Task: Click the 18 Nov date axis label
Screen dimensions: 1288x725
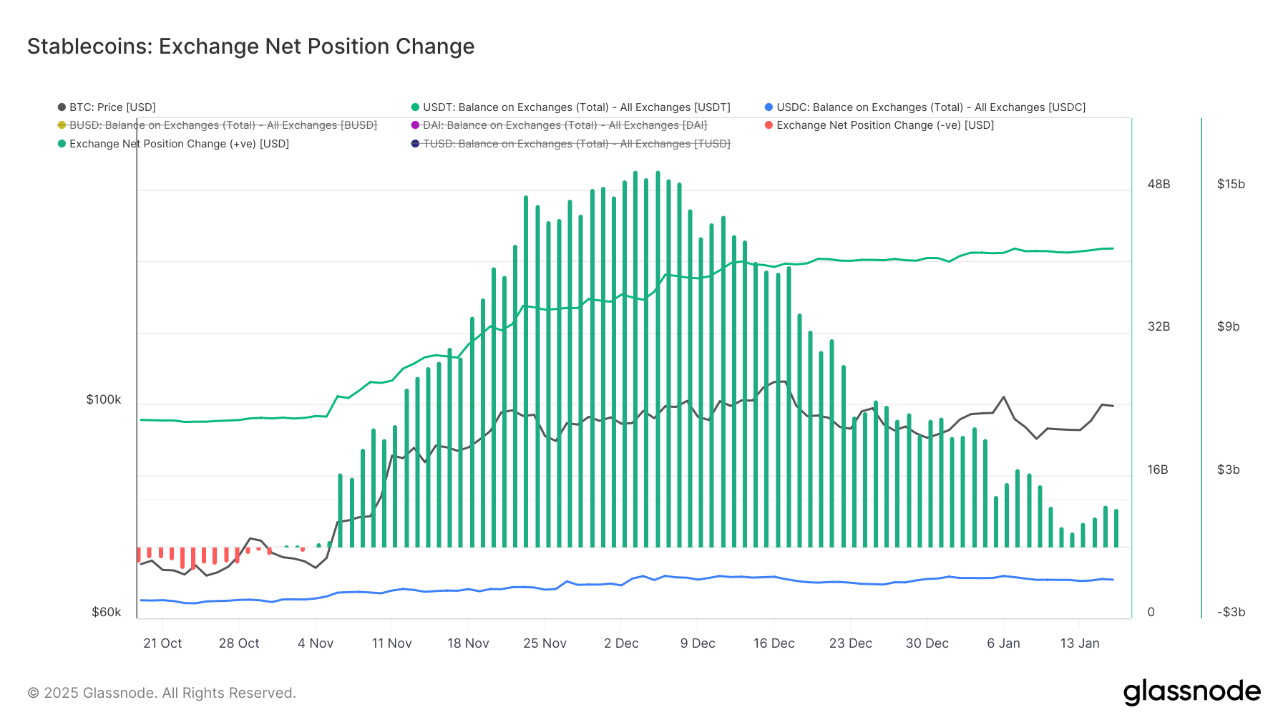Action: (x=468, y=643)
